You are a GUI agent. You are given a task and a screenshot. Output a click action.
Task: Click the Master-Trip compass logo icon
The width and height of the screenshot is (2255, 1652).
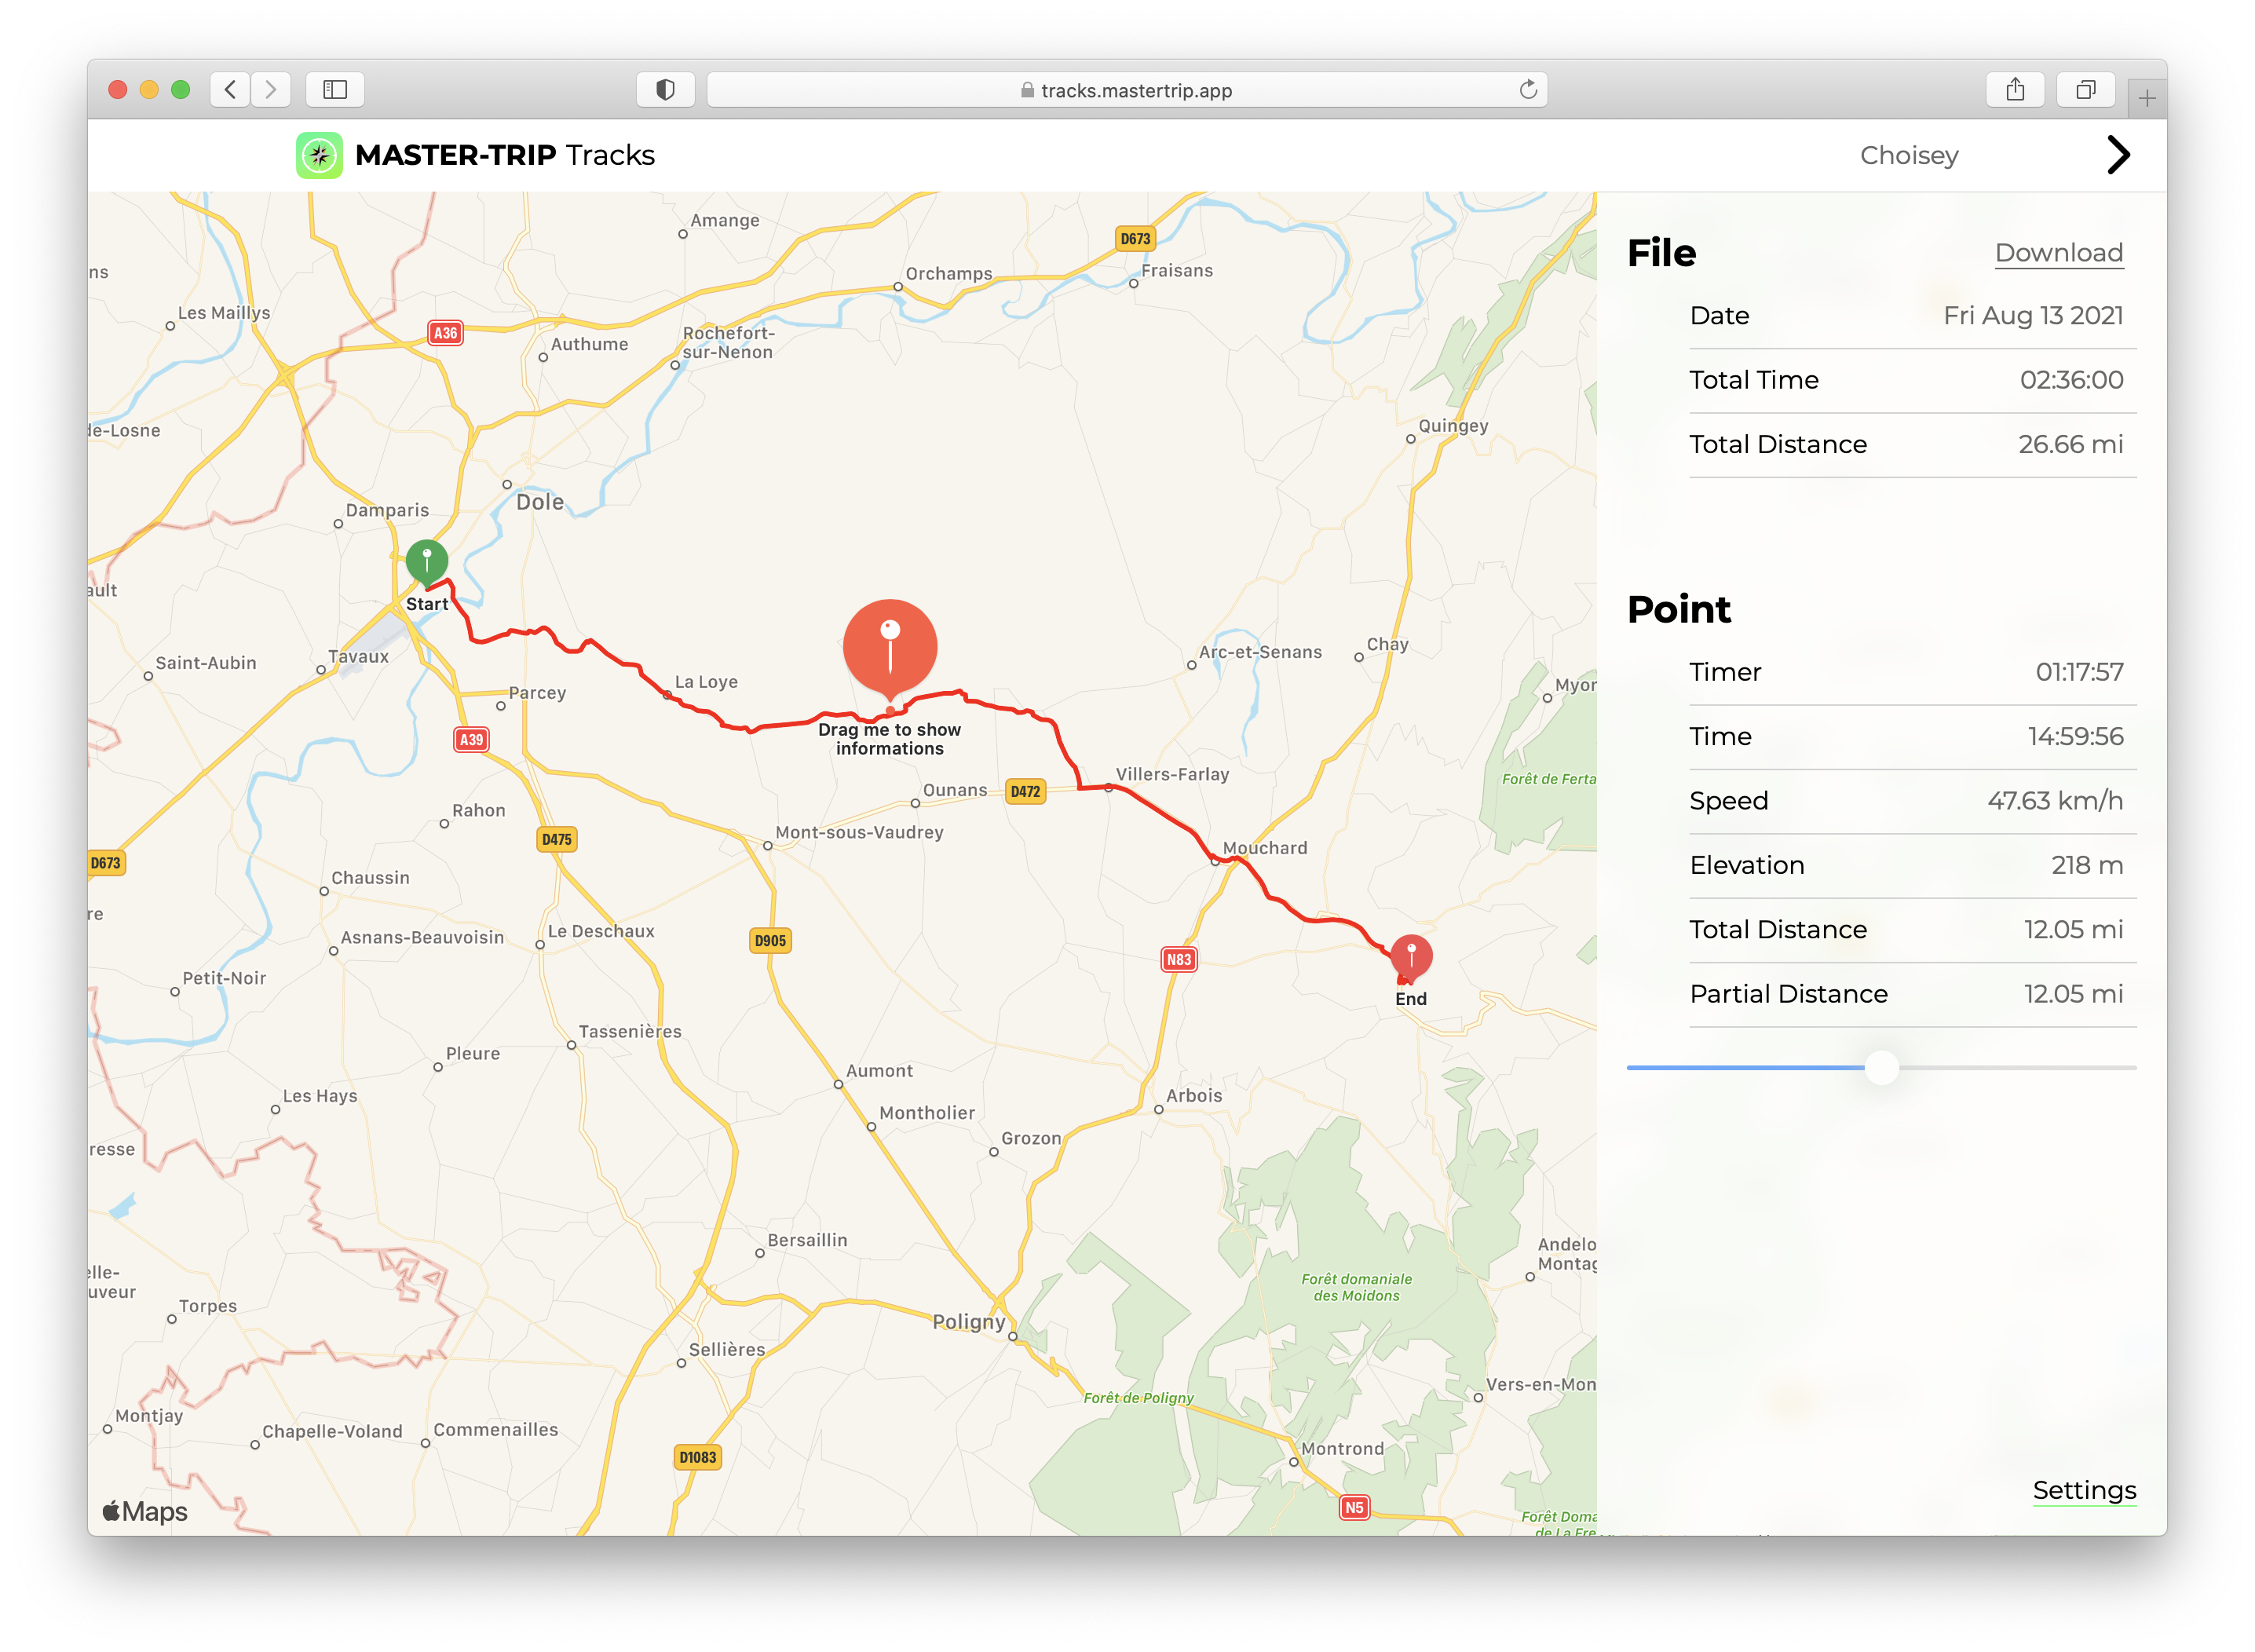[x=319, y=155]
